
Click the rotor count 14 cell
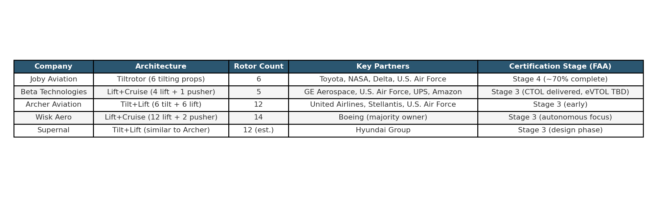[259, 118]
